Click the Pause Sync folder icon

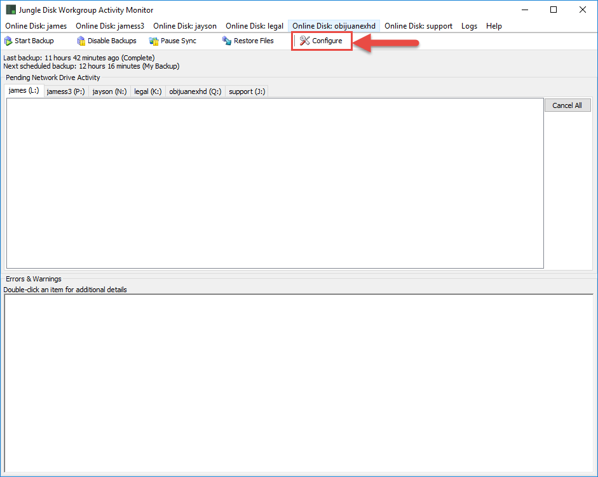[x=154, y=41]
